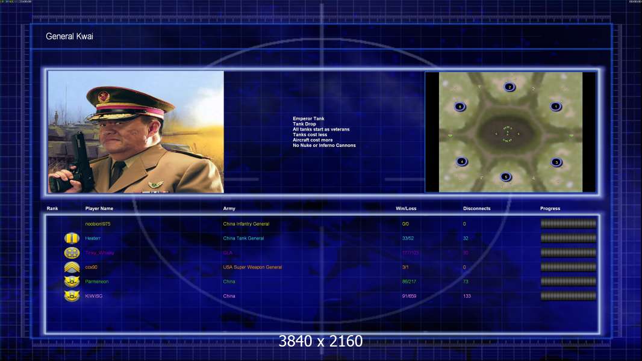Click the rank badge beside KiWiSG
The width and height of the screenshot is (642, 361).
(x=72, y=295)
